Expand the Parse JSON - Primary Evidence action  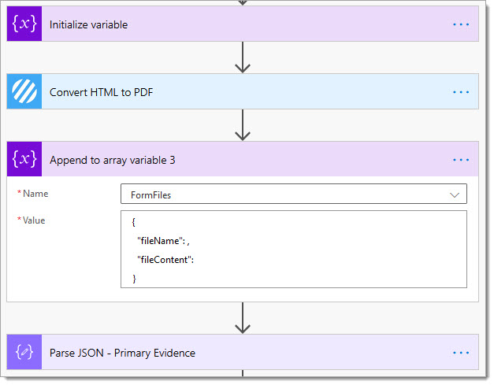point(243,352)
